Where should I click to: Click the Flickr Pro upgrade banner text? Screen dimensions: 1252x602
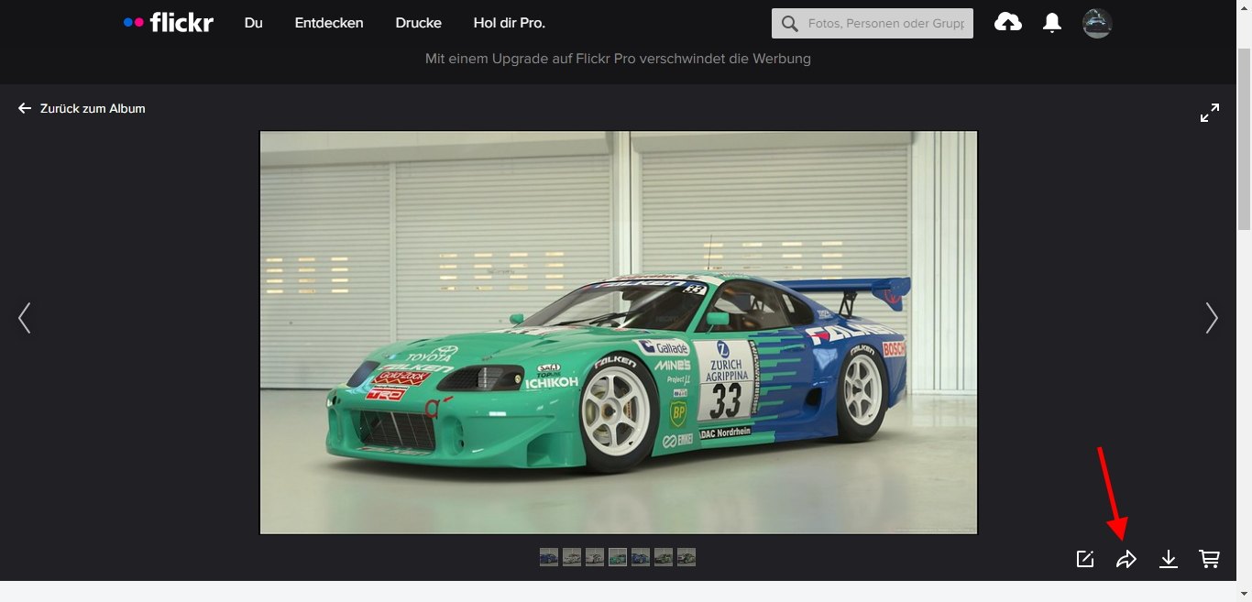click(x=618, y=59)
